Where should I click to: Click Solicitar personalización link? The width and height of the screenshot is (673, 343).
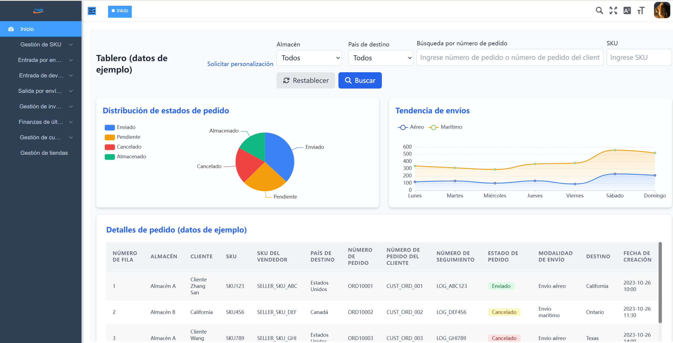coord(240,64)
